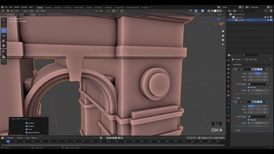The width and height of the screenshot is (274, 154).
Task: Toggle Apply Properties checkbox
Action: point(27,132)
